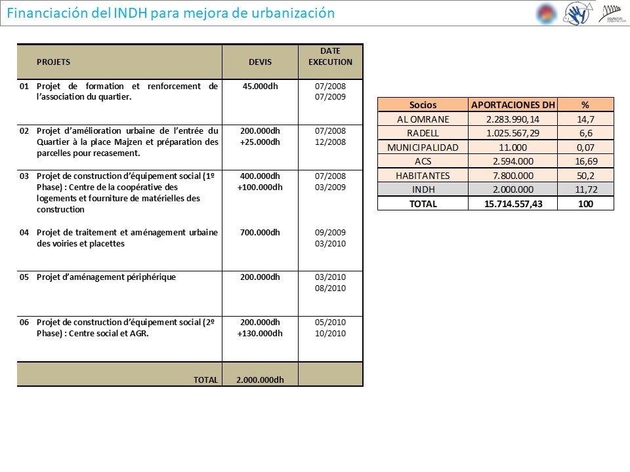Select the 700.000dh budget for project 04
This screenshot has height=472, width=630.
click(260, 232)
